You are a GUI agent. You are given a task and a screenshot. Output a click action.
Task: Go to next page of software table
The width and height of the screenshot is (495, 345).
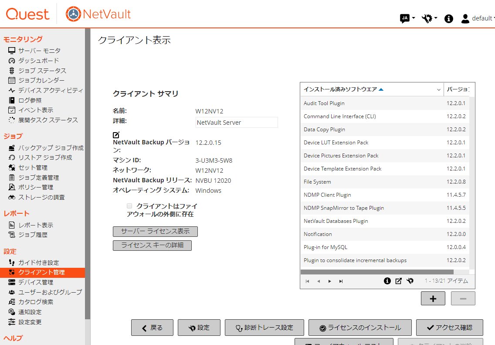point(329,281)
